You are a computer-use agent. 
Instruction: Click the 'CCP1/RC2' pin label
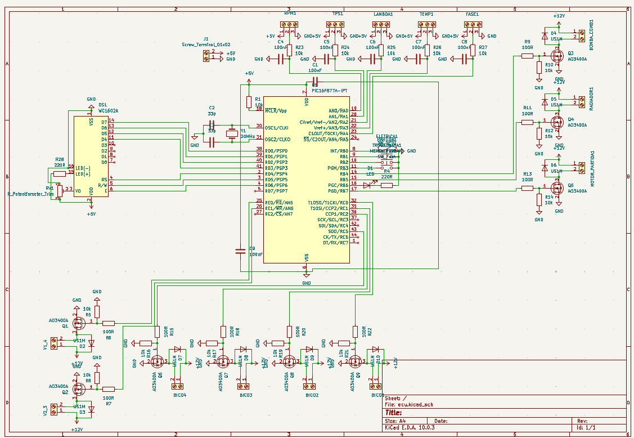point(337,214)
